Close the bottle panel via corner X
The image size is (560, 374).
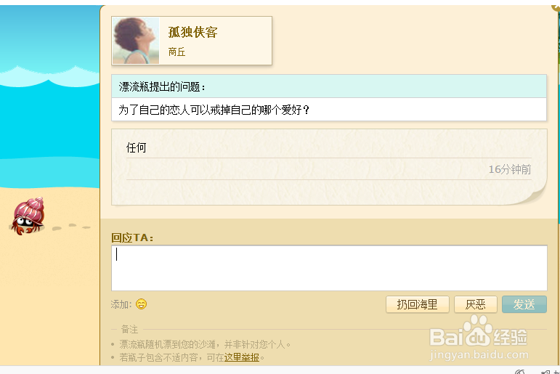pyautogui.click(x=556, y=7)
